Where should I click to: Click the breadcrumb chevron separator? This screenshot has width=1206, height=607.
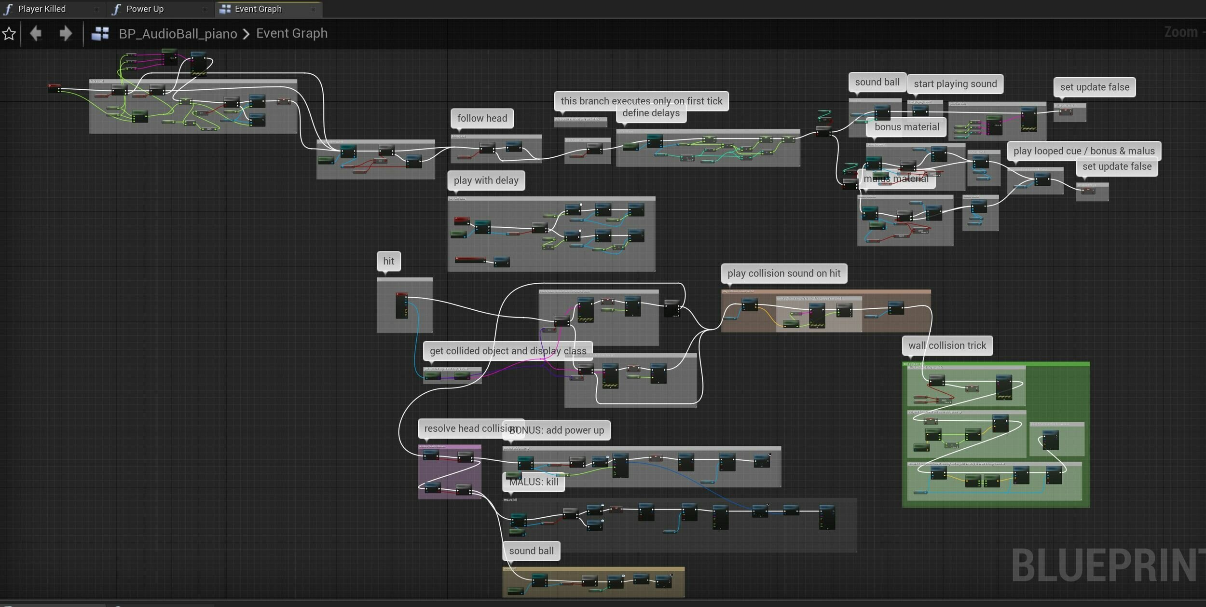(x=246, y=34)
